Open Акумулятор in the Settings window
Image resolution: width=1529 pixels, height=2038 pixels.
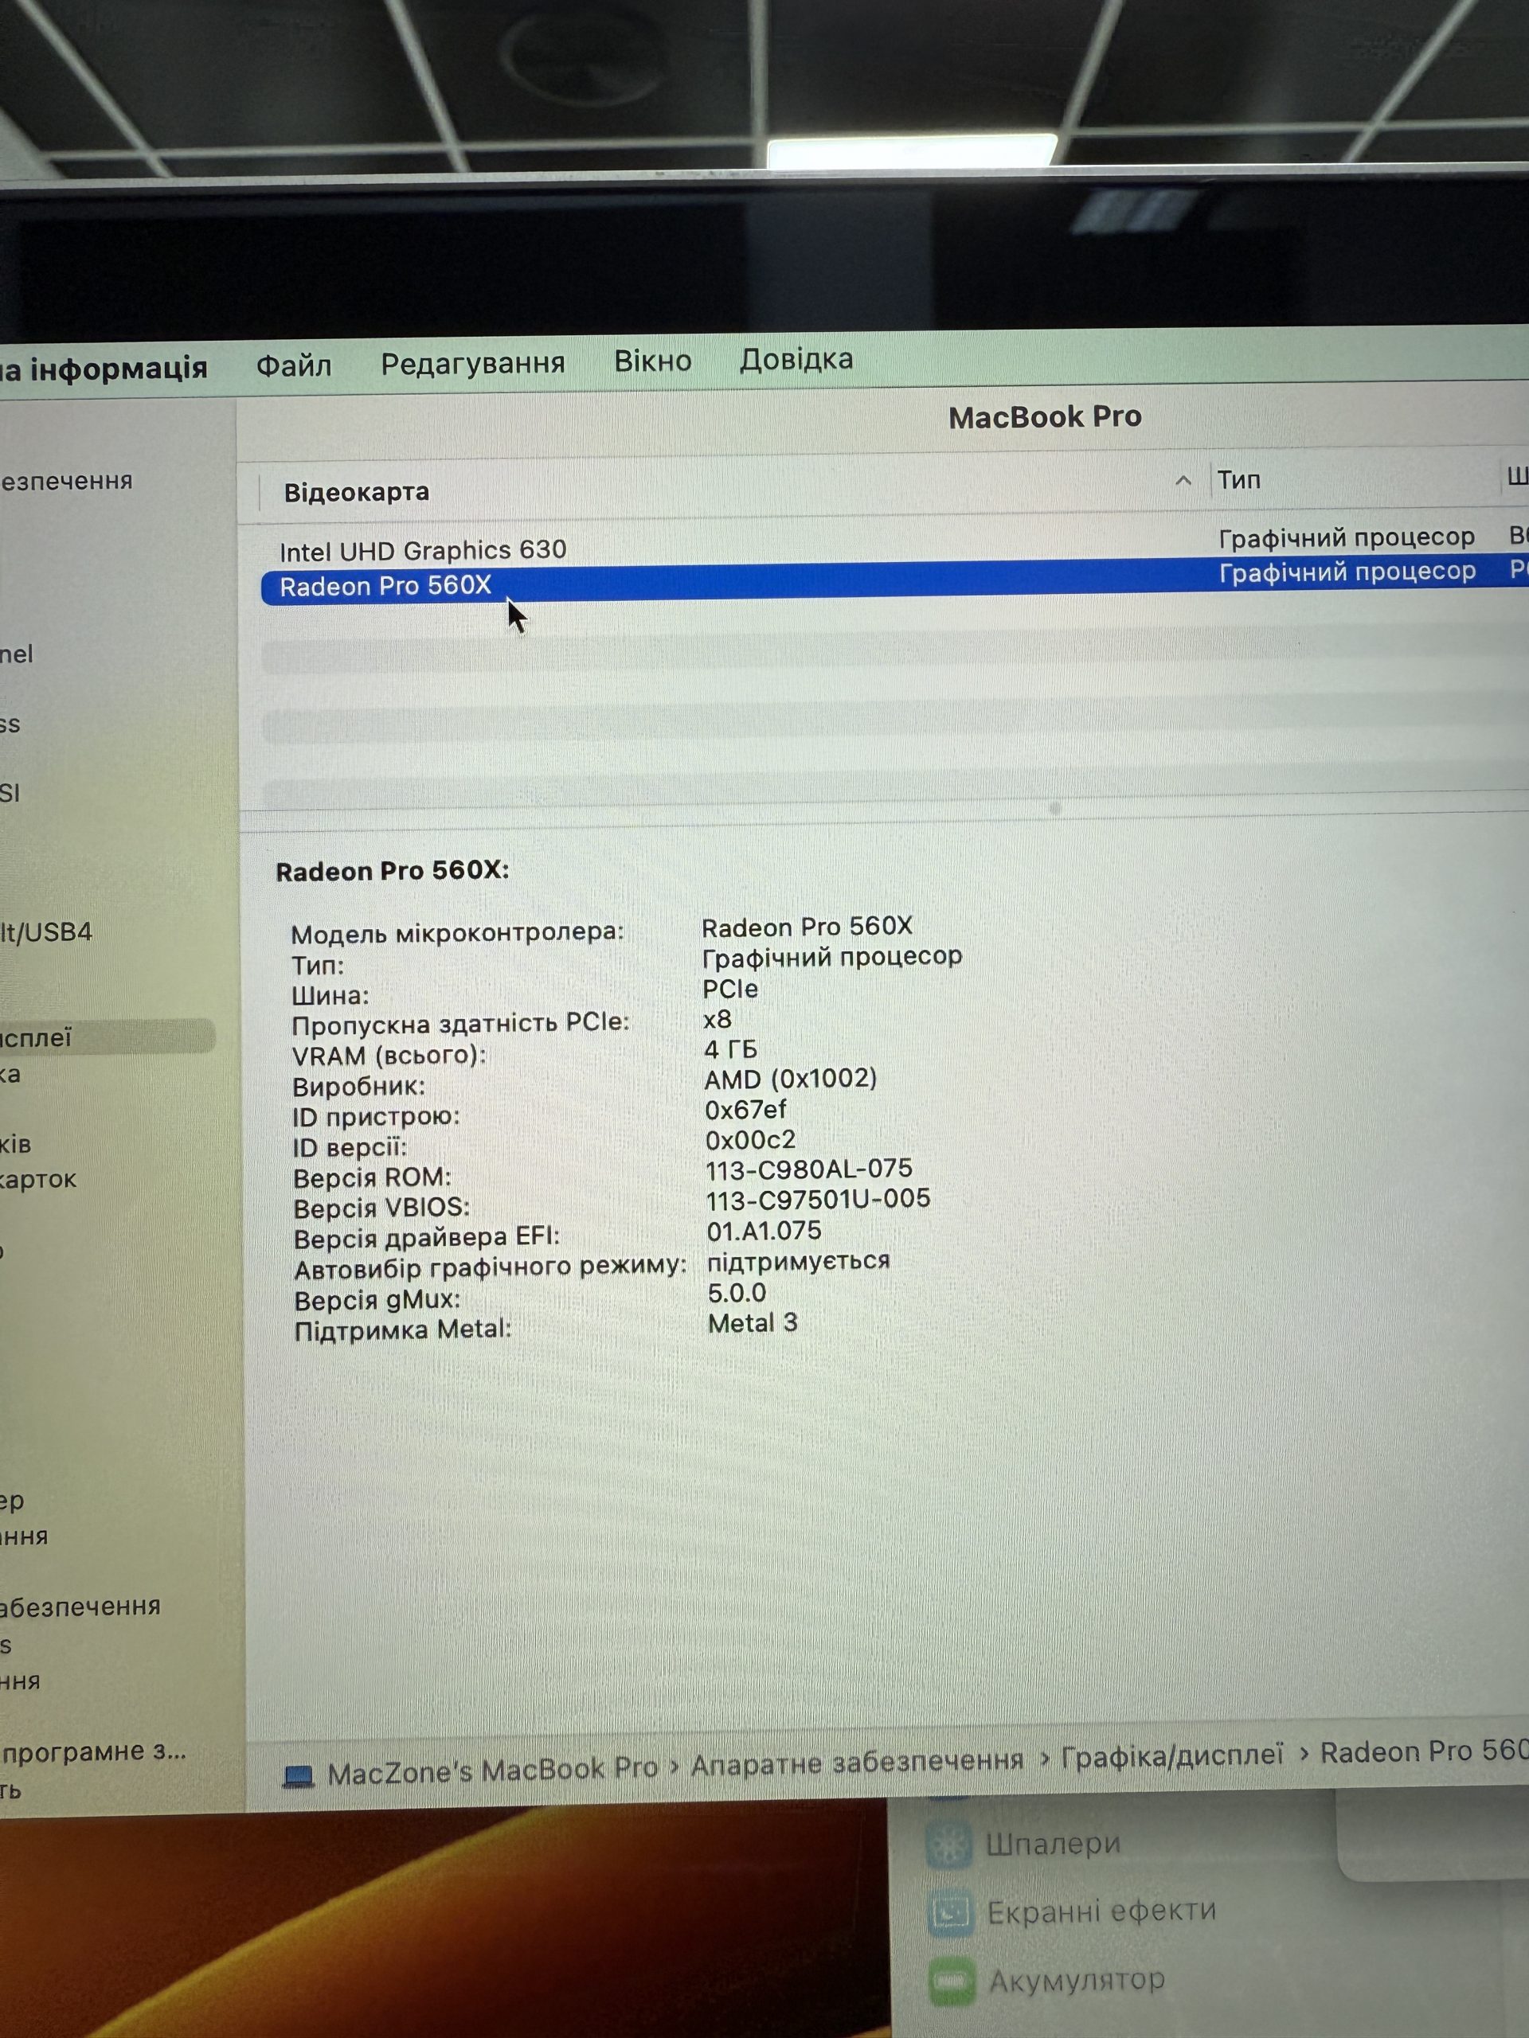[x=1077, y=1980]
